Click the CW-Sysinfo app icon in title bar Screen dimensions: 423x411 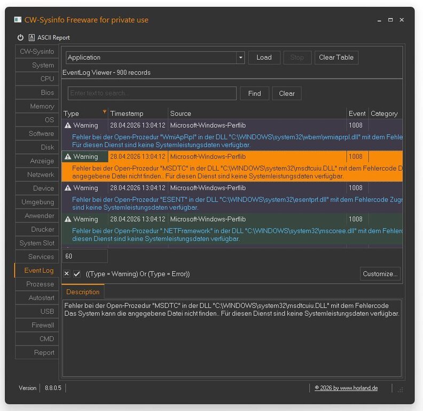click(x=18, y=20)
